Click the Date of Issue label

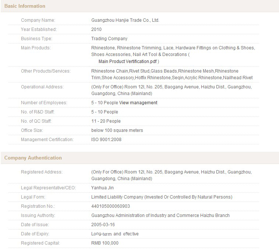click(x=35, y=225)
